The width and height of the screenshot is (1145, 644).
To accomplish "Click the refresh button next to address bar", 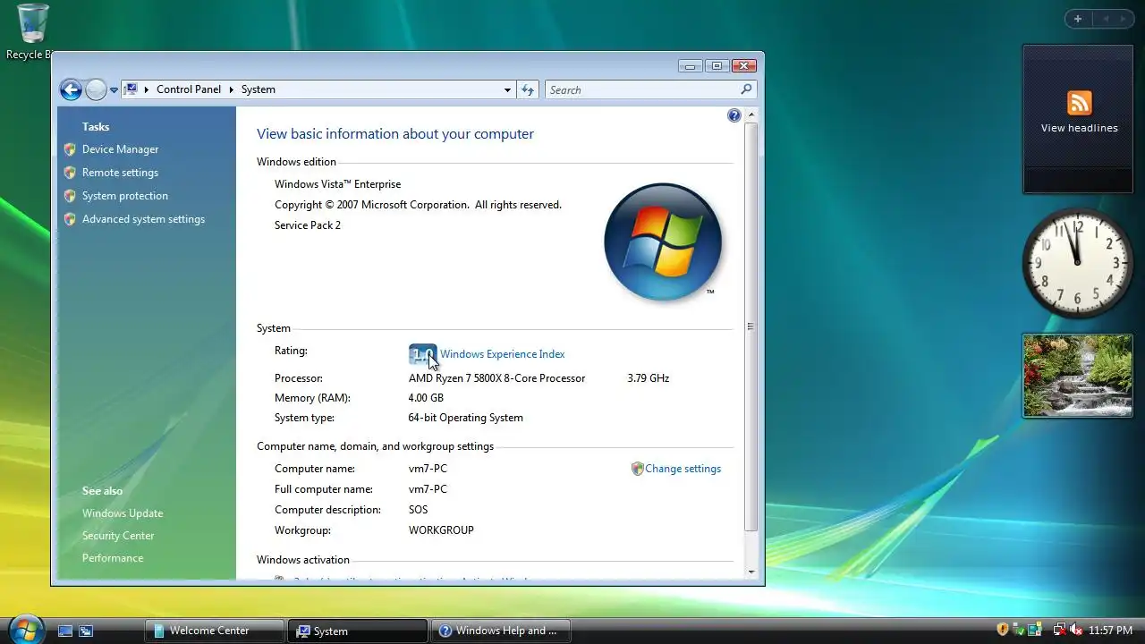I will (528, 89).
